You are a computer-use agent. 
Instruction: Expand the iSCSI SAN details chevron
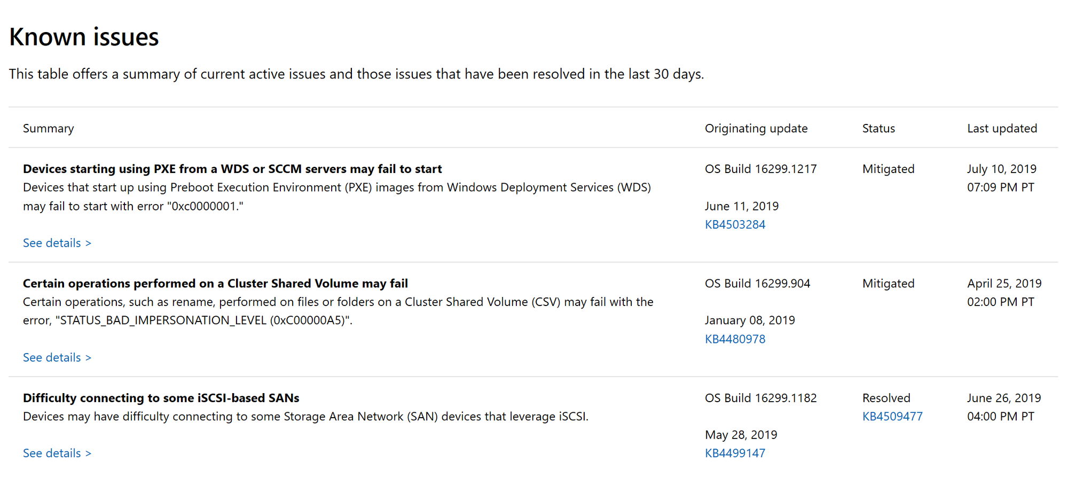[89, 453]
